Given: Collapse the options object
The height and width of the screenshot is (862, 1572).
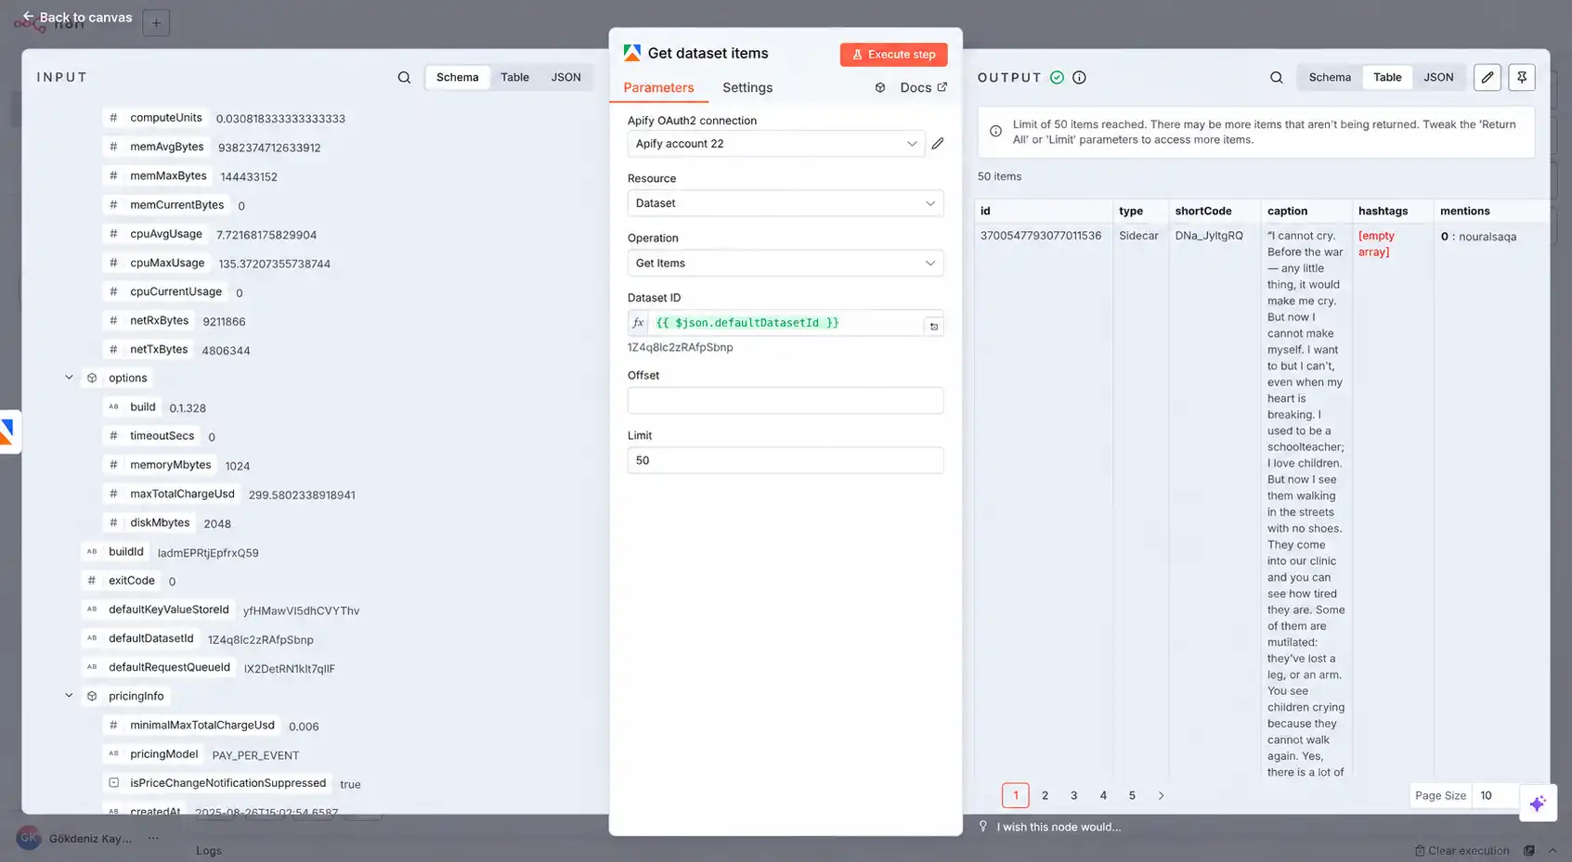Looking at the screenshot, I should 69,378.
